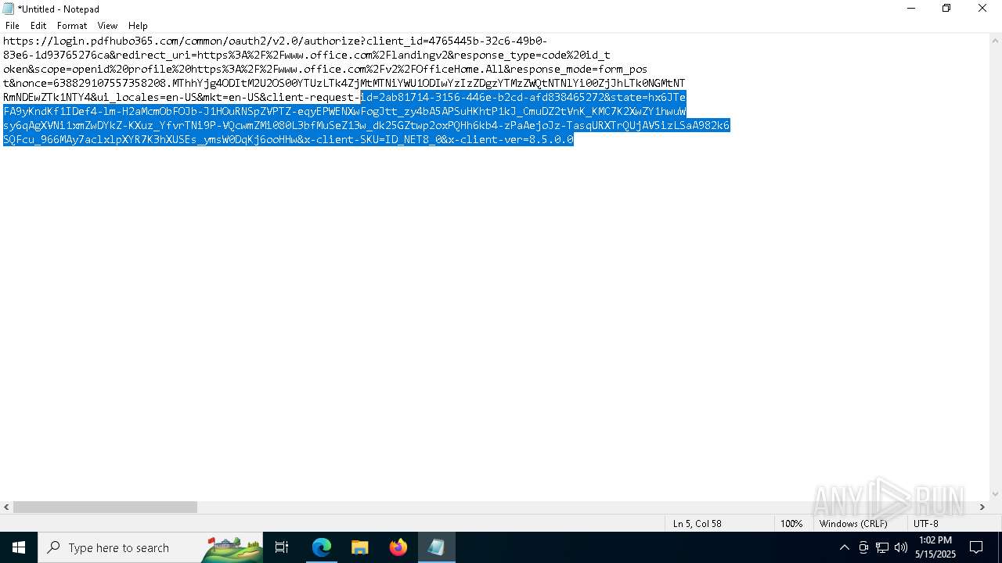Click highlighted line starting 'FA9yKndKf1IDef4'
Screen dimensions: 1002x563
coord(344,111)
